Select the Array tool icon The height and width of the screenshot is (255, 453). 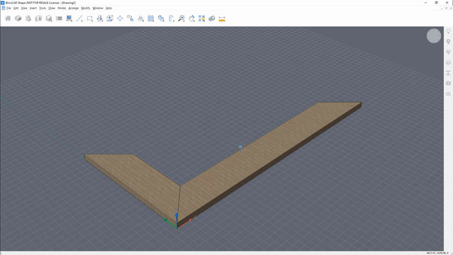click(x=151, y=19)
